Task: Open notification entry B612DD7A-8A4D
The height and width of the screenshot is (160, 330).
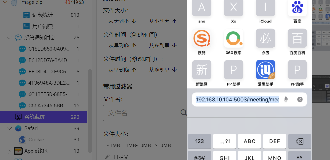Action: (x=49, y=60)
